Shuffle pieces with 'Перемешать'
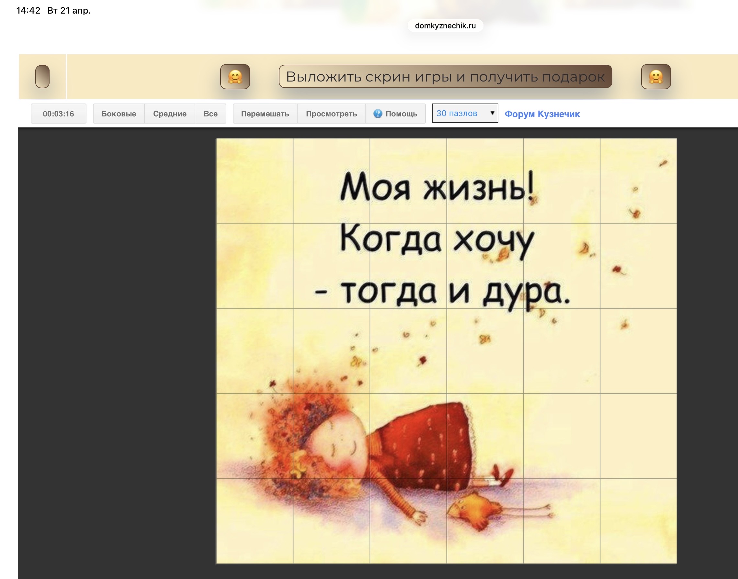The image size is (738, 579). (265, 114)
